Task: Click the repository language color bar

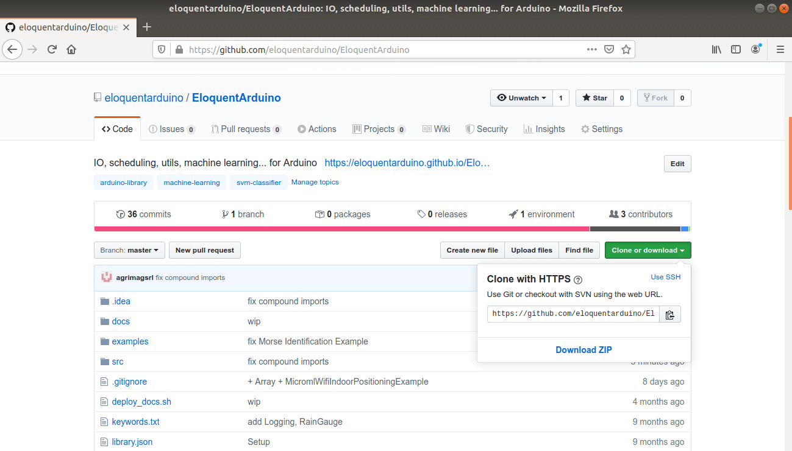Action: point(392,229)
